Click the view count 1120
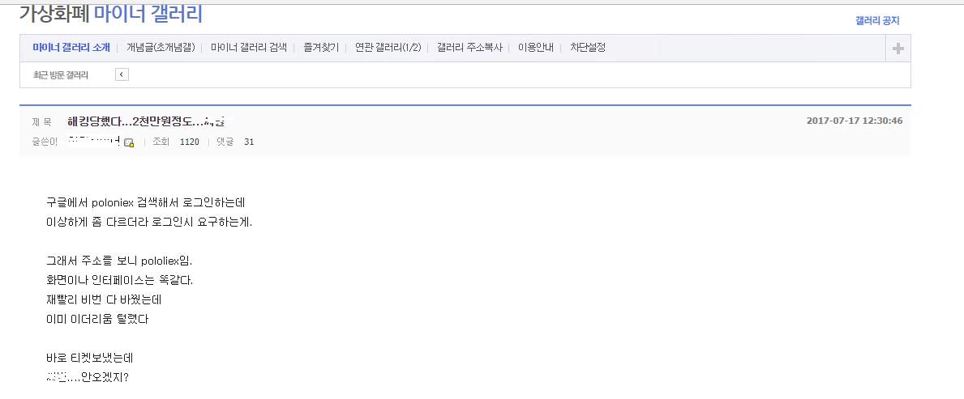Viewport: 964px width, 399px height. click(x=190, y=142)
